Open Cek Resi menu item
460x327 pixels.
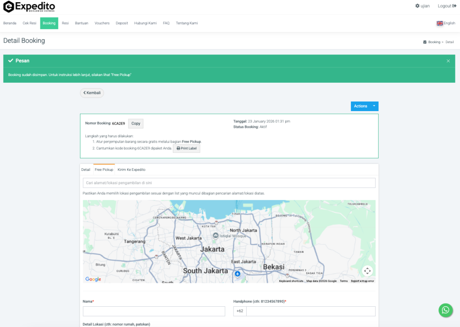click(29, 23)
